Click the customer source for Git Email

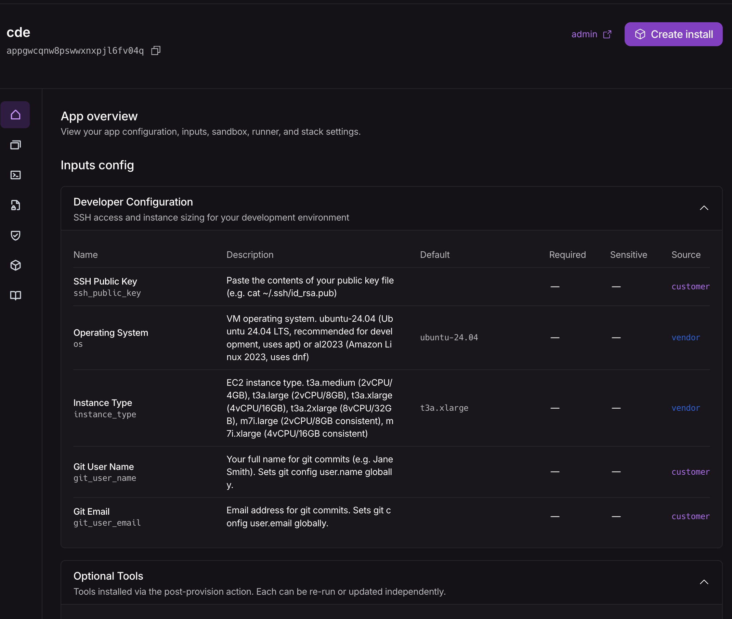(691, 516)
